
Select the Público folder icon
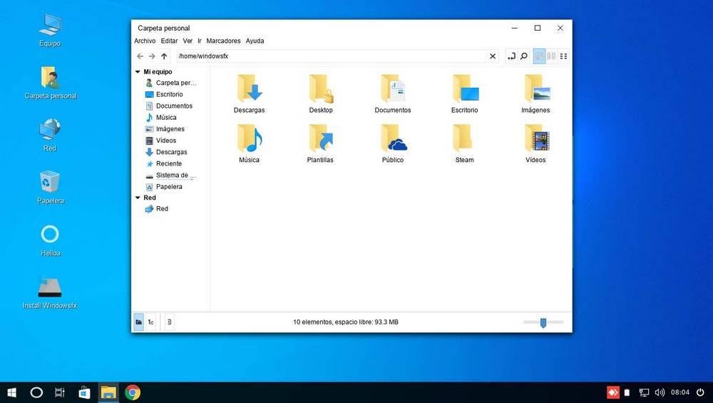393,138
